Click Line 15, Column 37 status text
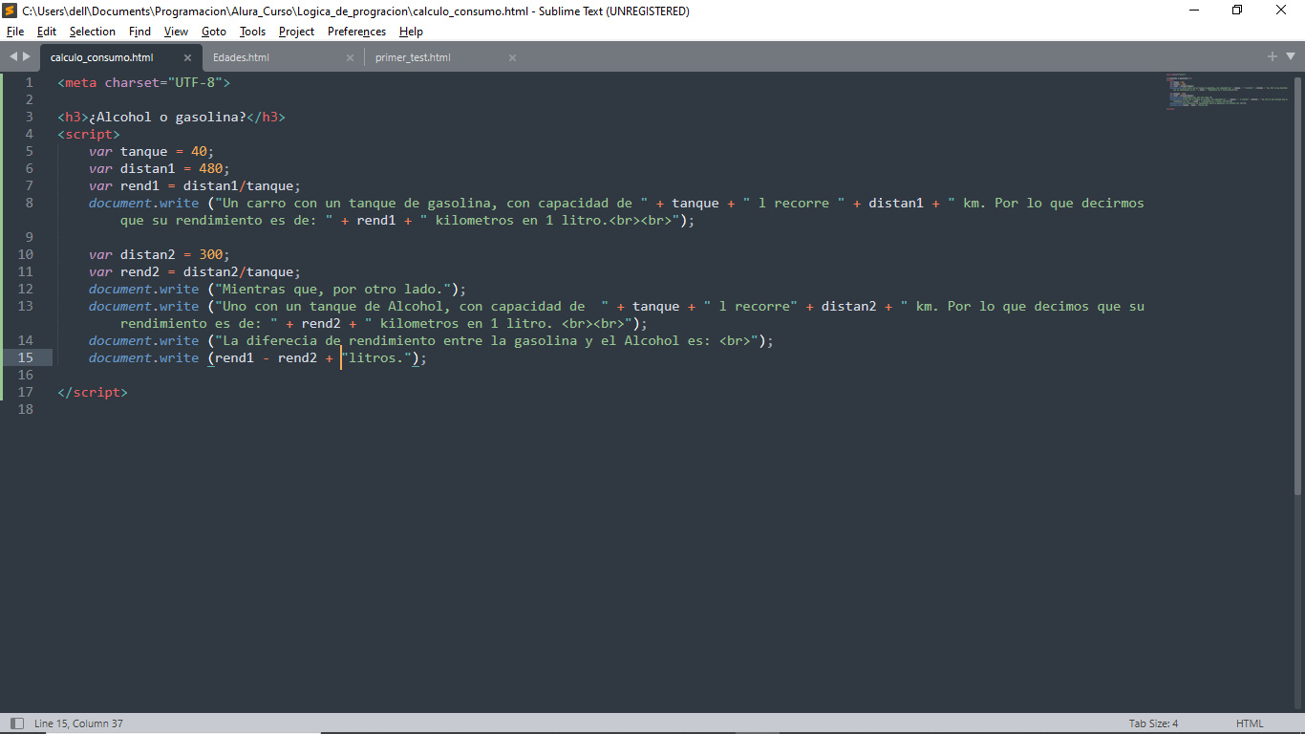Viewport: 1305px width, 734px height. point(78,723)
